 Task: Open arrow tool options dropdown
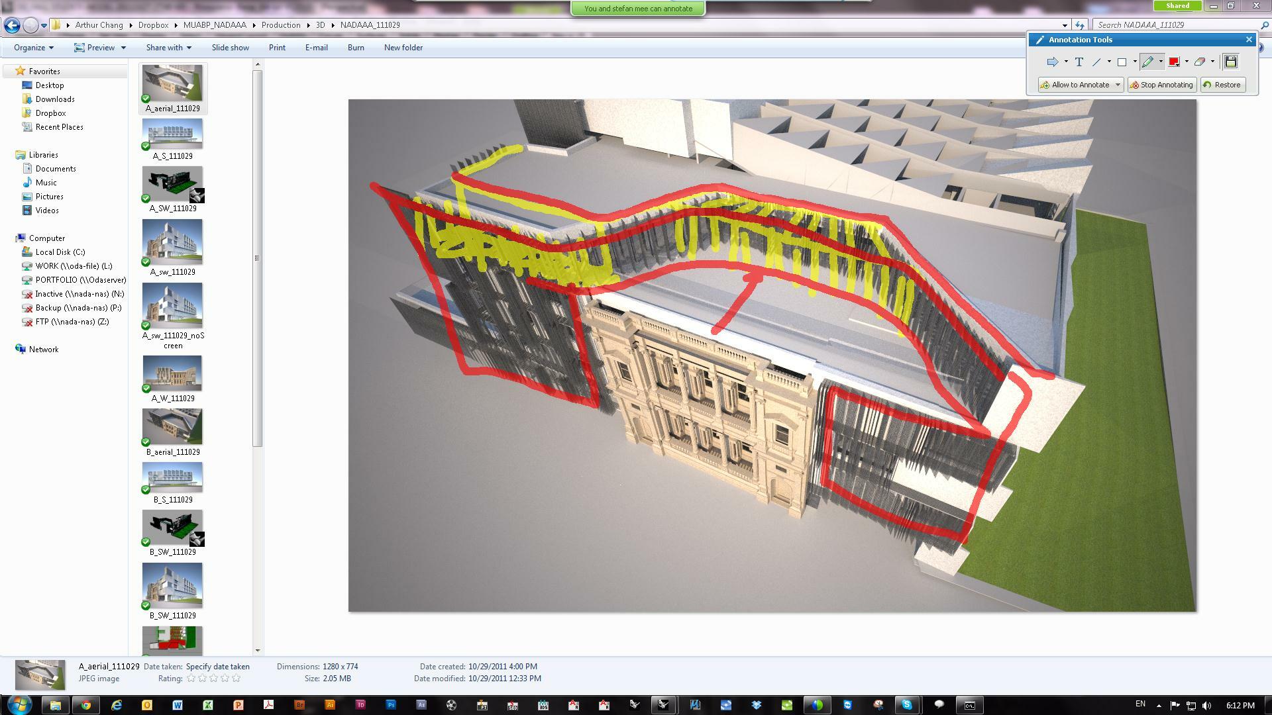coord(1066,62)
